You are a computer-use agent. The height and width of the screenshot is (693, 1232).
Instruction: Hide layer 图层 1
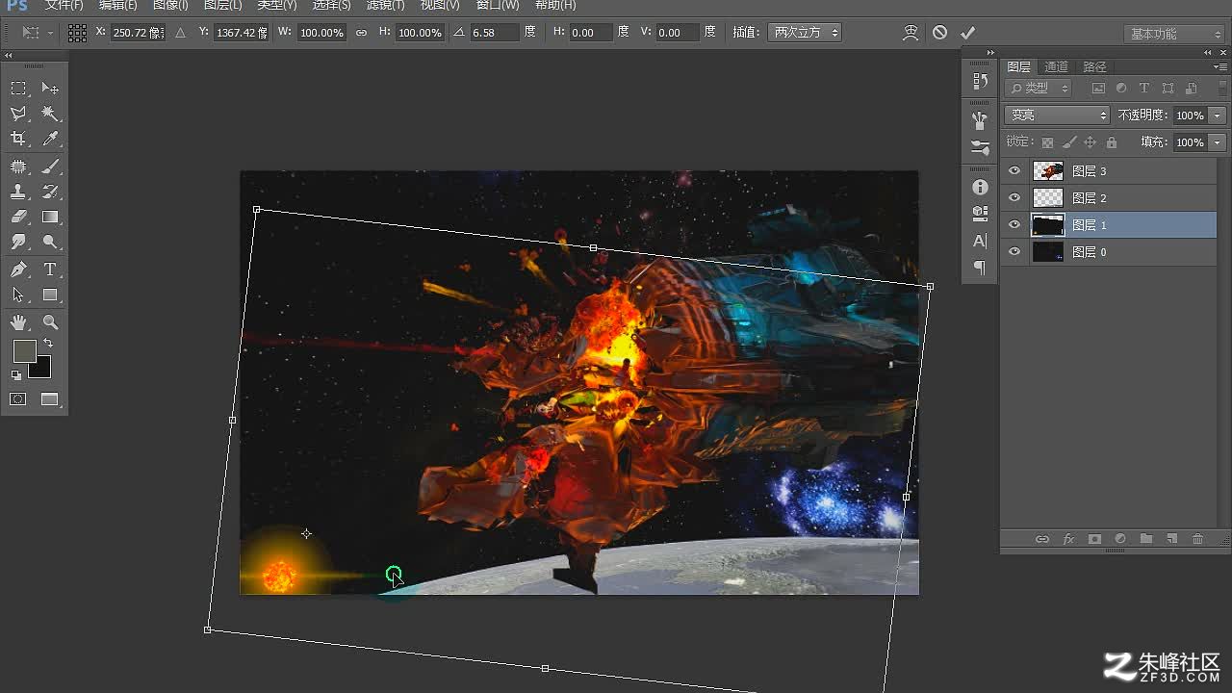pyautogui.click(x=1014, y=225)
